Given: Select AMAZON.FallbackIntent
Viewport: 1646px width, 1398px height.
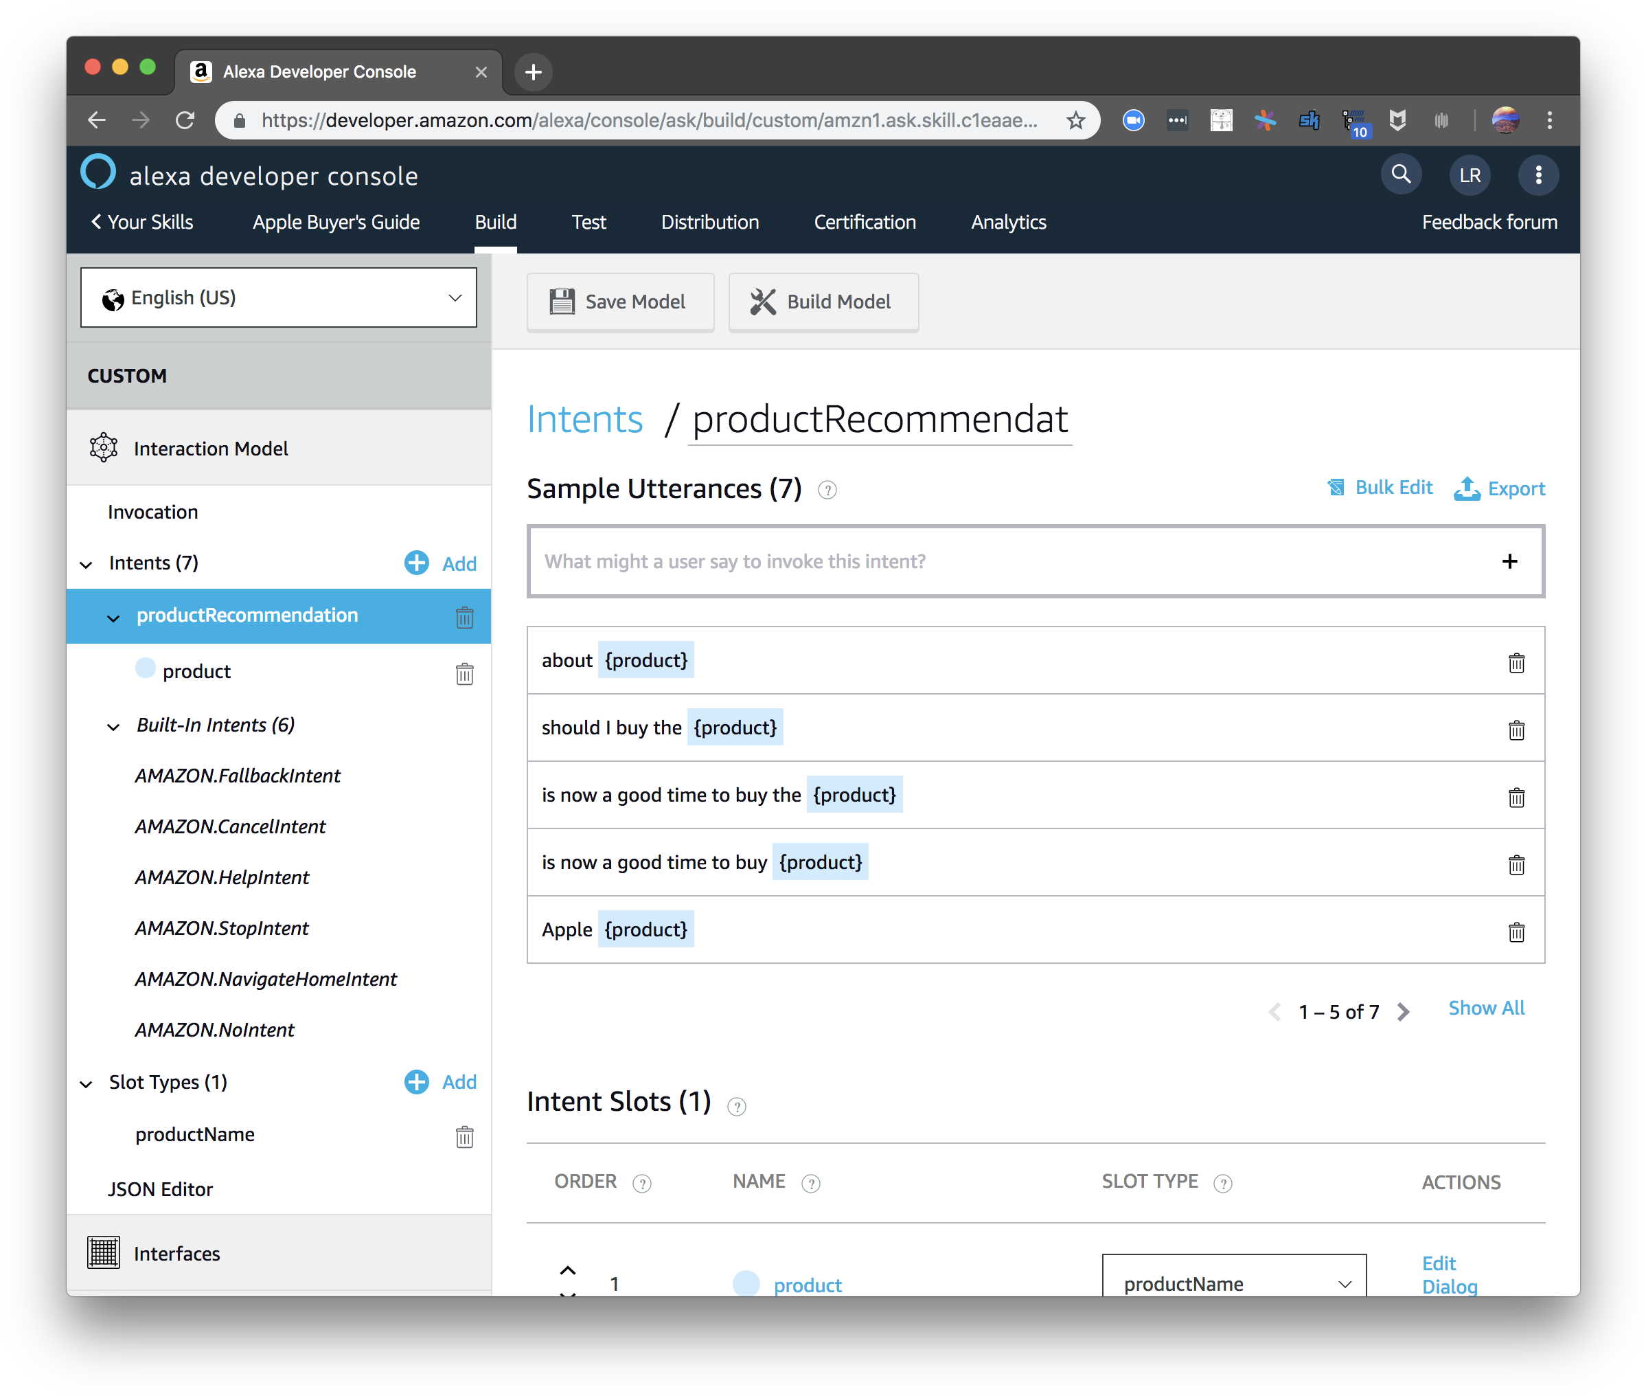Looking at the screenshot, I should click(x=238, y=776).
